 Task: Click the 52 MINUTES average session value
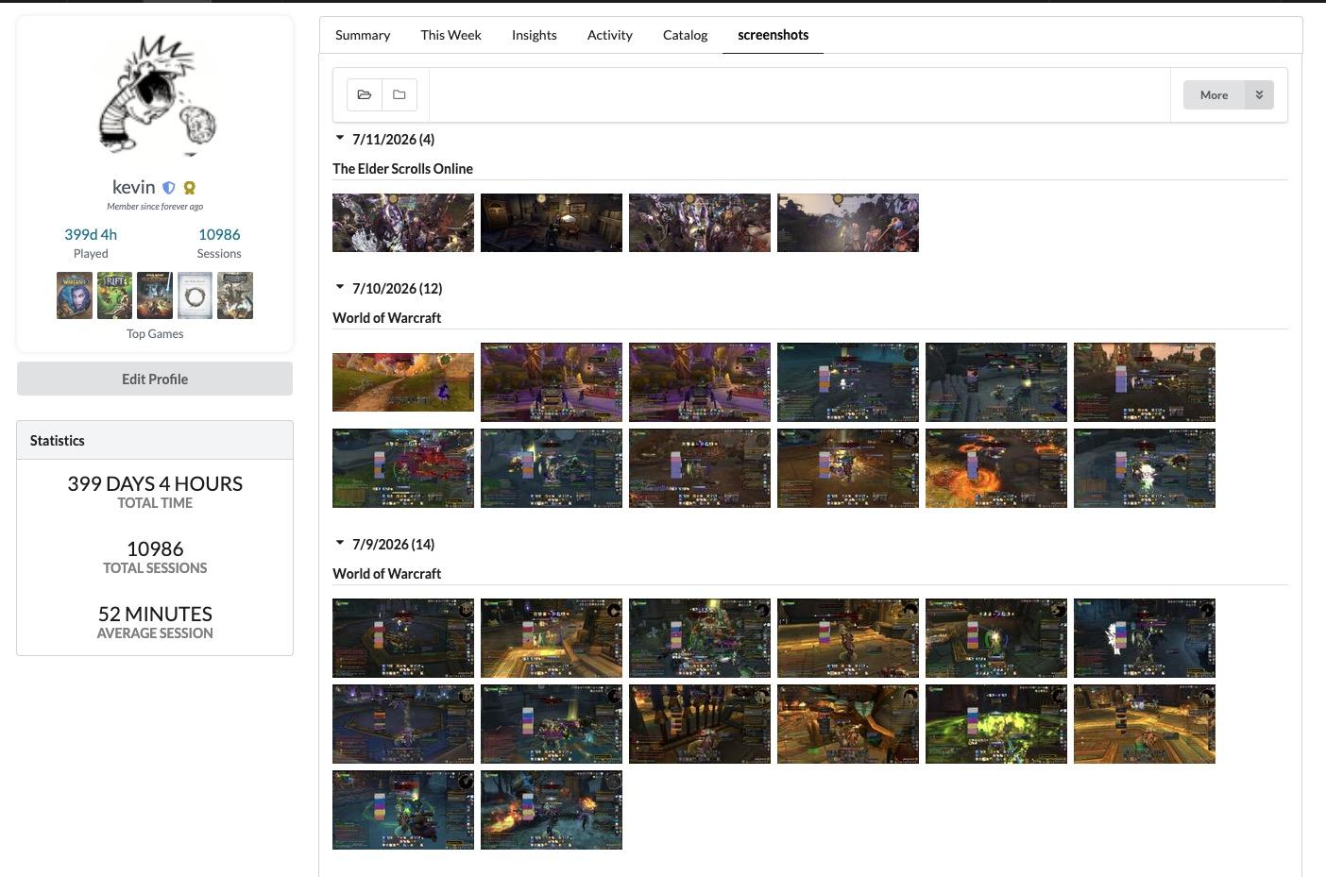click(x=155, y=614)
